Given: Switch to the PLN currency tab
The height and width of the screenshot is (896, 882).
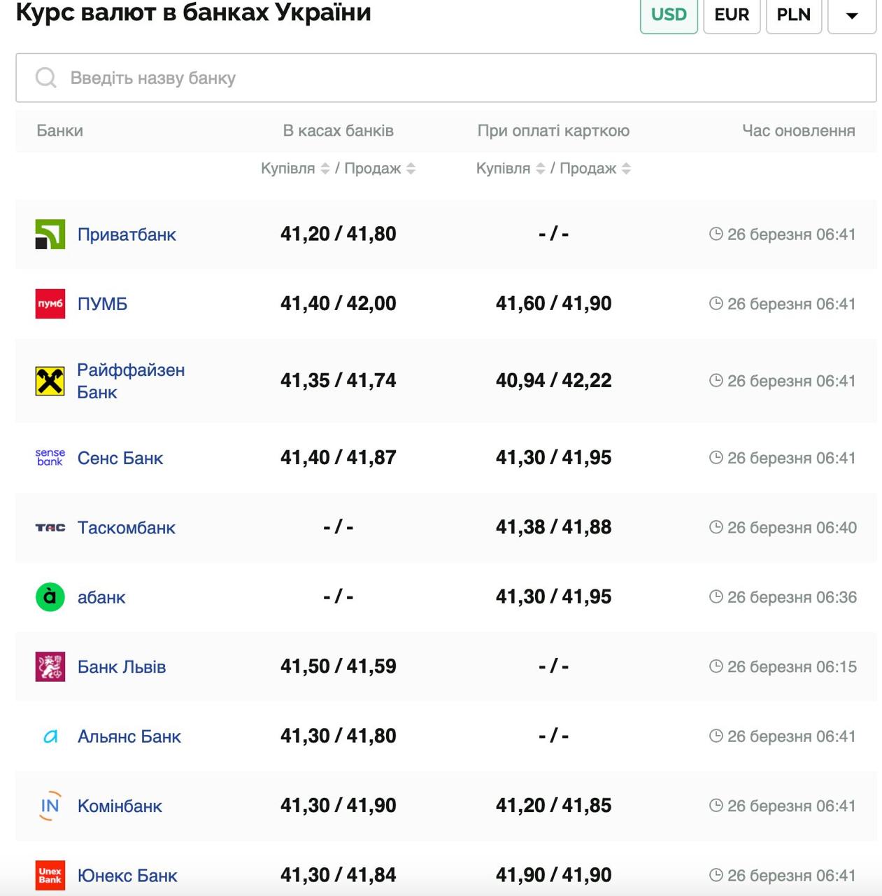Looking at the screenshot, I should point(793,15).
